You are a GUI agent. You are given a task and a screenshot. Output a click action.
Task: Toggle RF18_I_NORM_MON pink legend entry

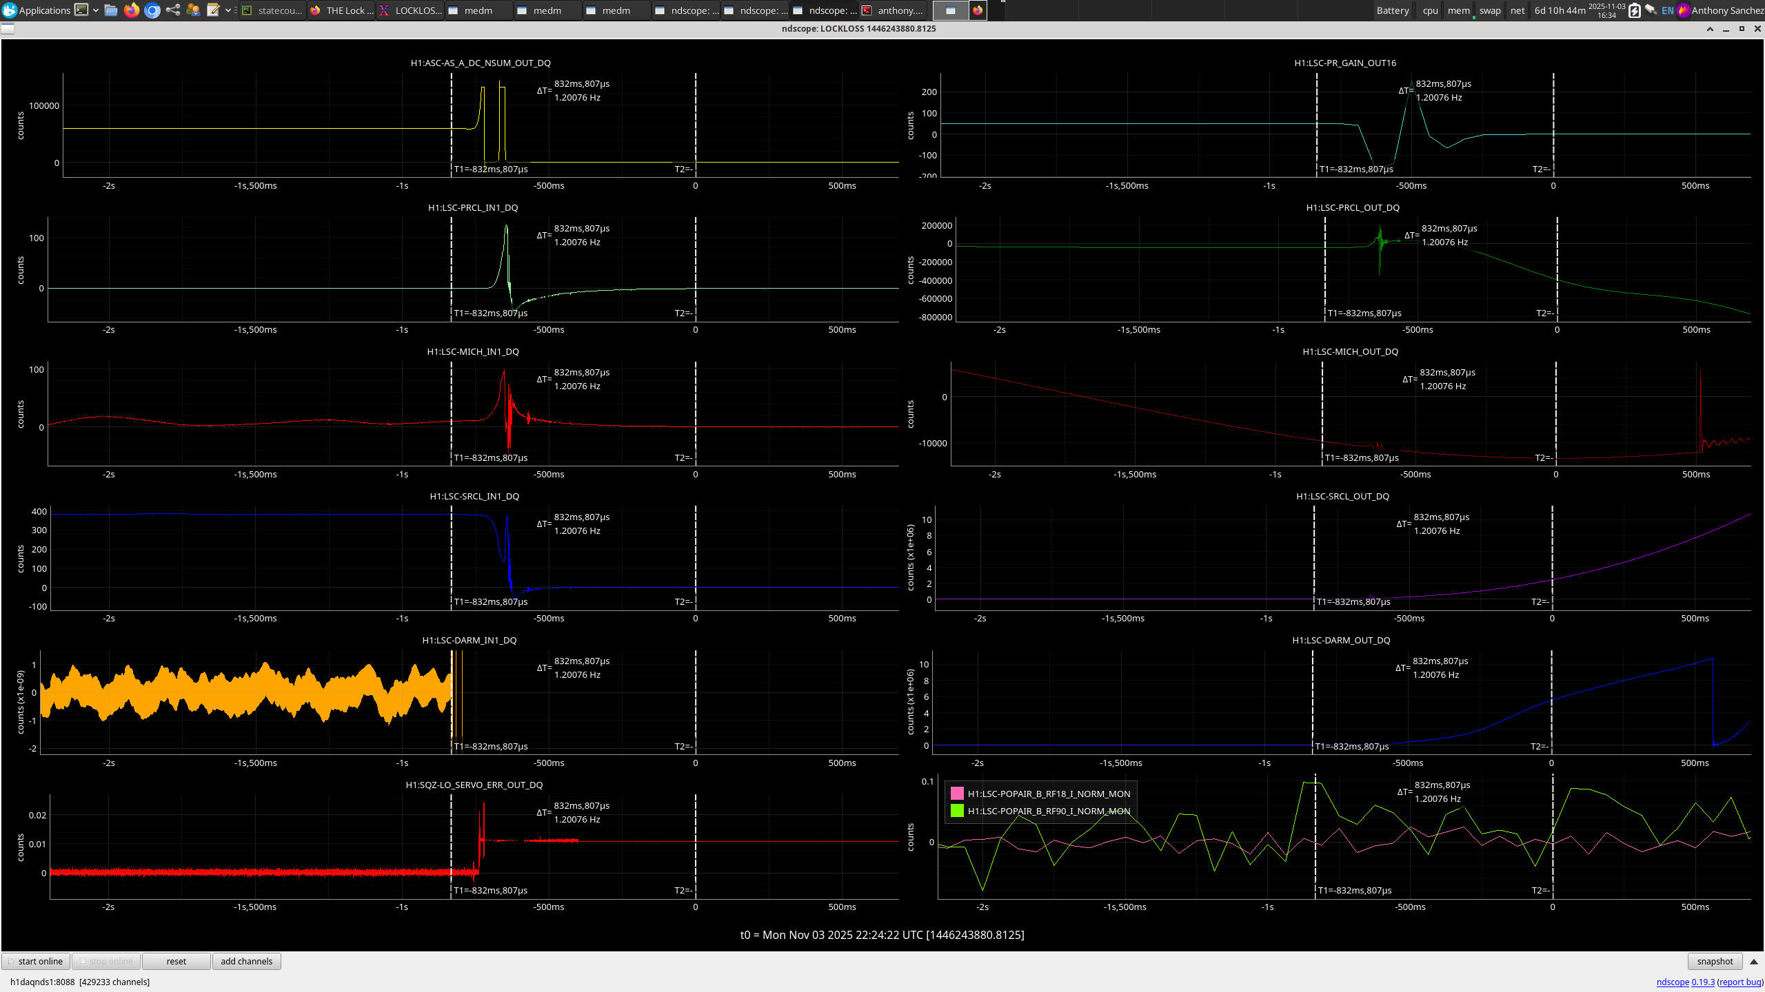[957, 794]
